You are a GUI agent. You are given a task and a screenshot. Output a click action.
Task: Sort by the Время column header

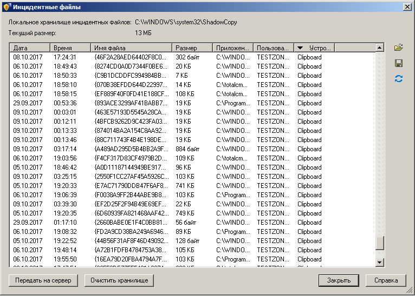click(70, 48)
